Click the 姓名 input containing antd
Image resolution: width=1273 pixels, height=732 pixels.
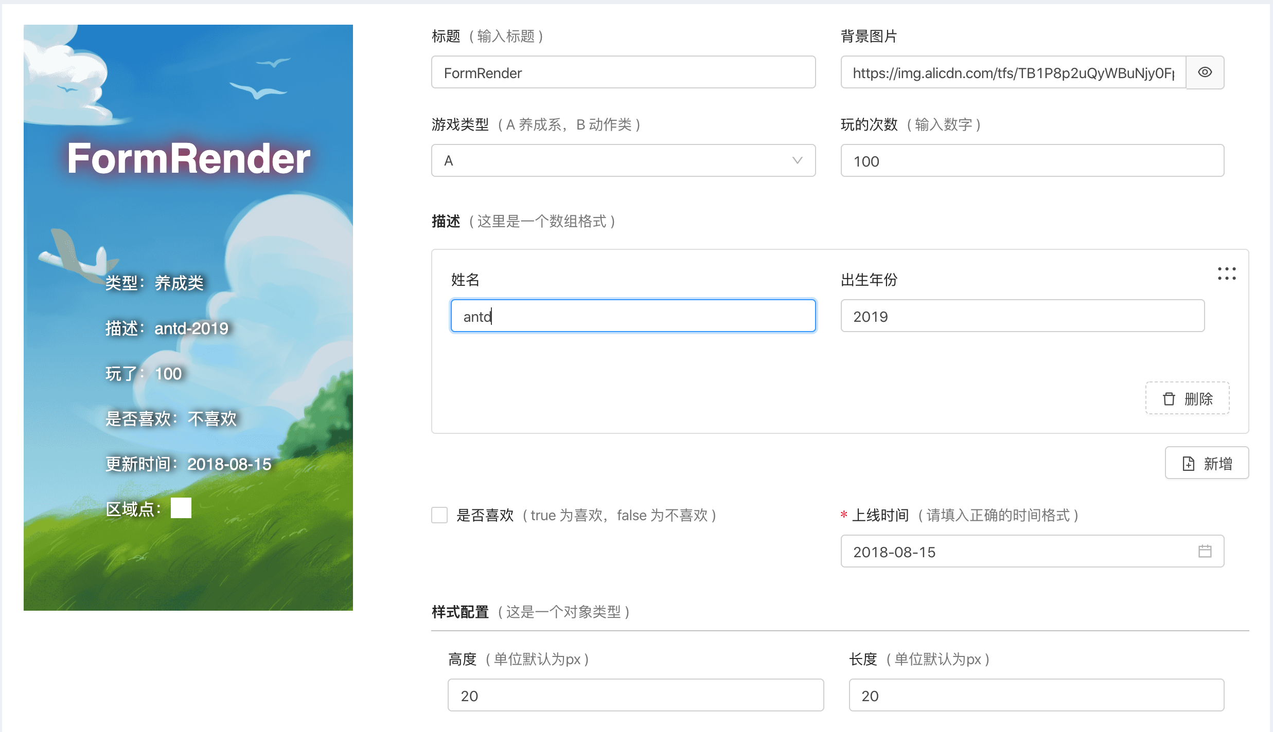pyautogui.click(x=633, y=316)
